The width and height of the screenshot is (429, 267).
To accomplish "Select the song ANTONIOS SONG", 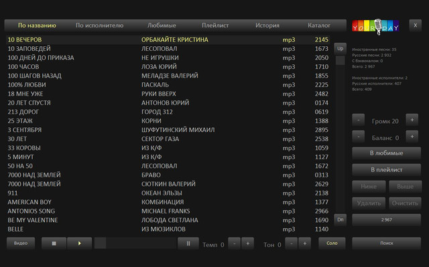I will pyautogui.click(x=168, y=211).
